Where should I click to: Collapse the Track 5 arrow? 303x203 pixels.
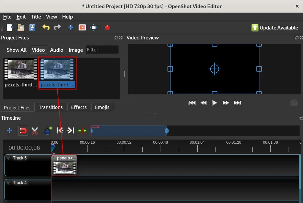(9, 158)
